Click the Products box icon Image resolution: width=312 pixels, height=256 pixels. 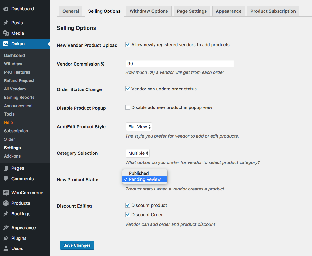pyautogui.click(x=6, y=203)
